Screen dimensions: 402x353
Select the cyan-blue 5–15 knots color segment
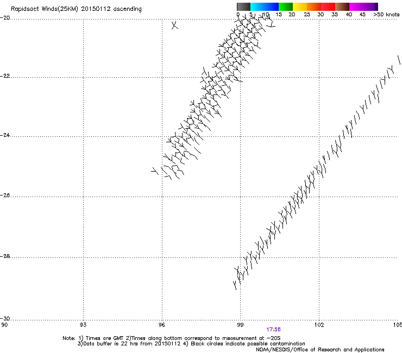[265, 7]
